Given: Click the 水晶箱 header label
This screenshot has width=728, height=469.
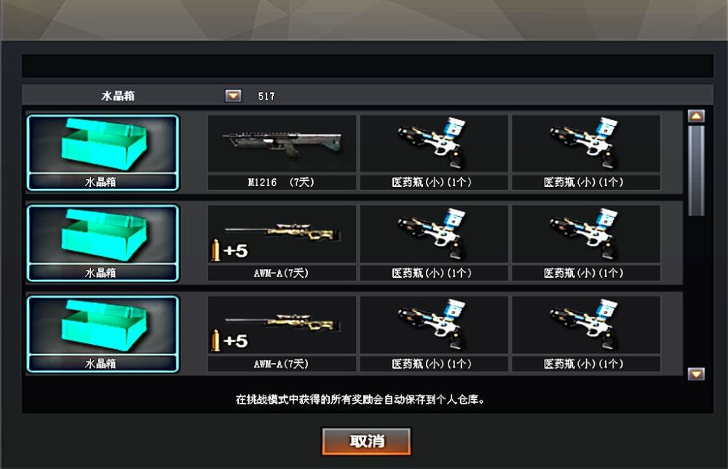Looking at the screenshot, I should click(x=118, y=96).
